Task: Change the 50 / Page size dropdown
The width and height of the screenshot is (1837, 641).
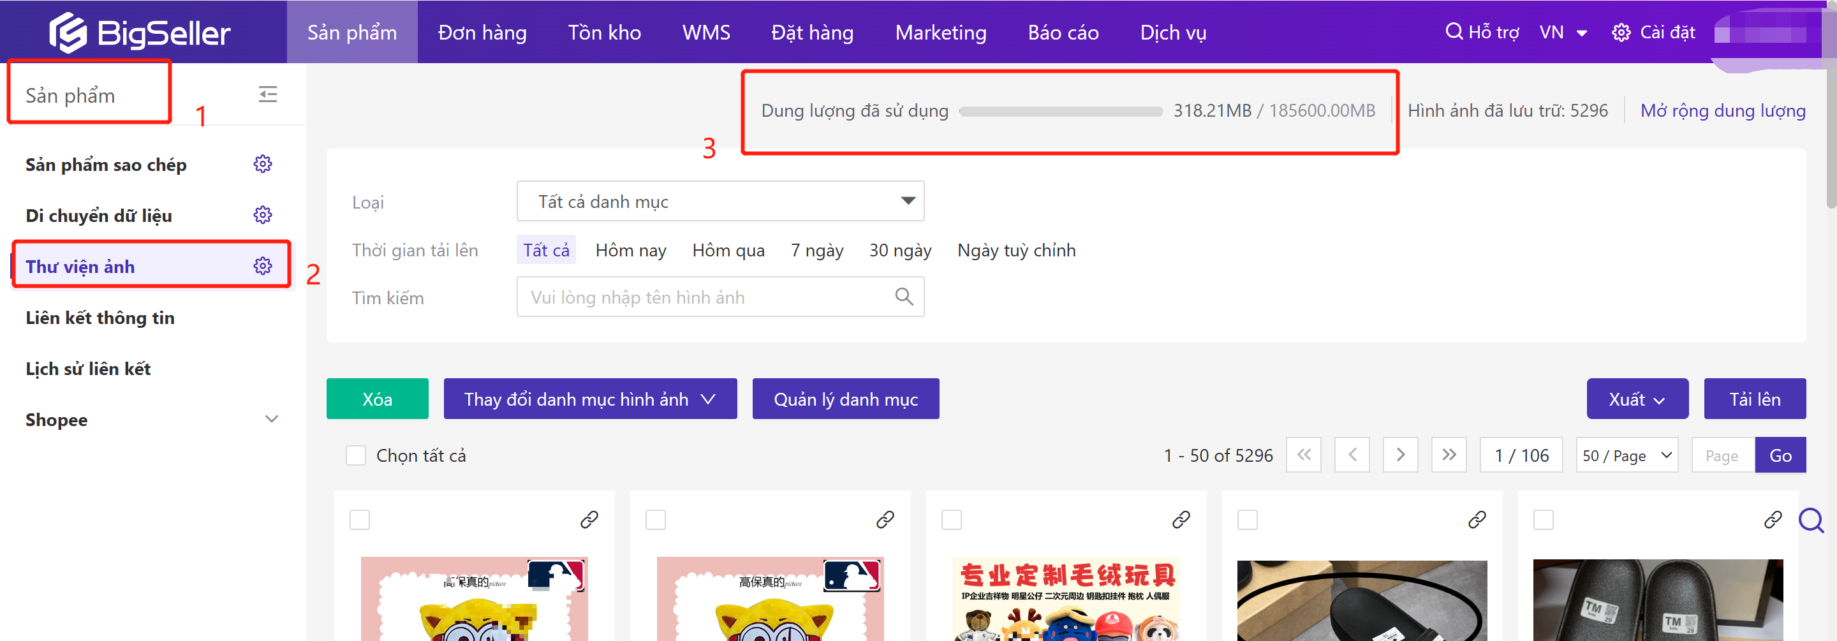Action: coord(1627,455)
